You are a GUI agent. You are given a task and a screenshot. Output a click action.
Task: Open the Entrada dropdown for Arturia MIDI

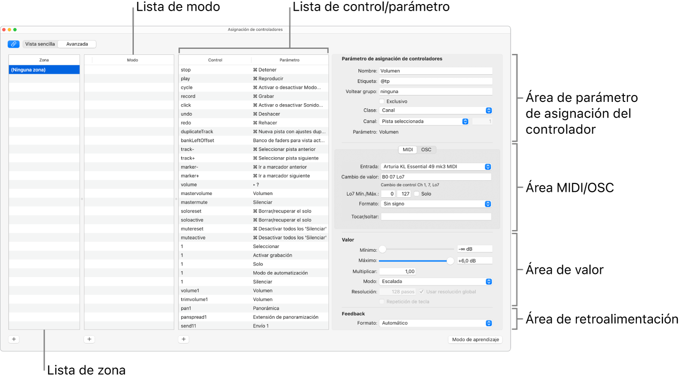click(x=436, y=167)
